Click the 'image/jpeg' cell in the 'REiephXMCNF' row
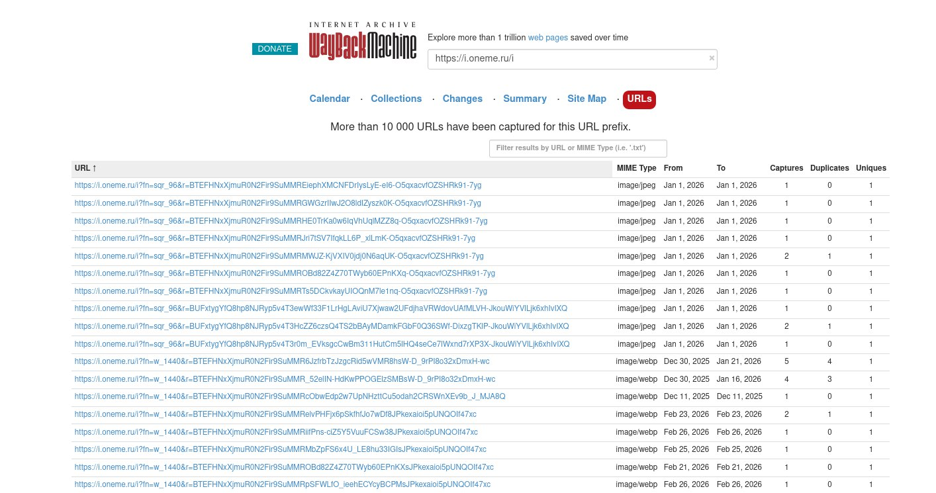Image resolution: width=936 pixels, height=493 pixels. coord(637,186)
